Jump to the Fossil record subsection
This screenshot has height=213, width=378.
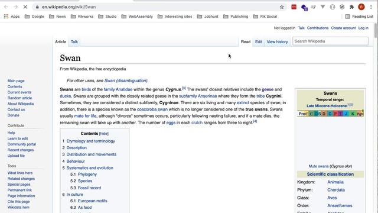point(89,188)
